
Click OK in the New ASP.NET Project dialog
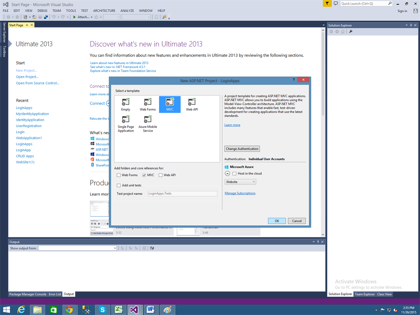coord(277,221)
